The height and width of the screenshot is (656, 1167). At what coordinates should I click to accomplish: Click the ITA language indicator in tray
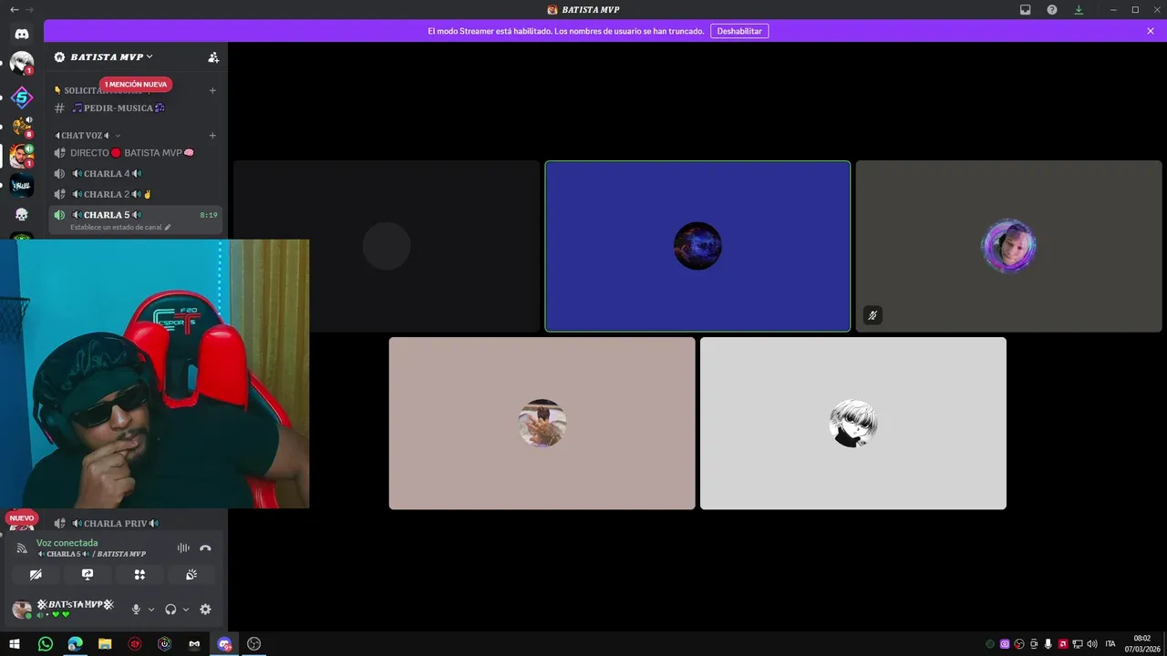coord(1110,644)
